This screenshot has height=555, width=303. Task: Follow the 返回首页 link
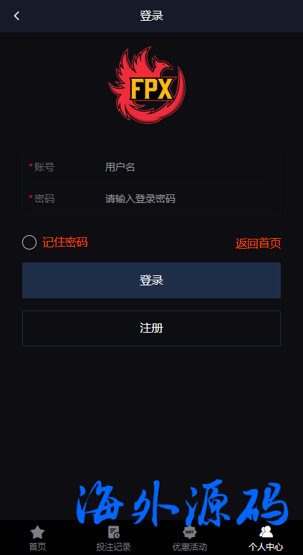tap(258, 244)
